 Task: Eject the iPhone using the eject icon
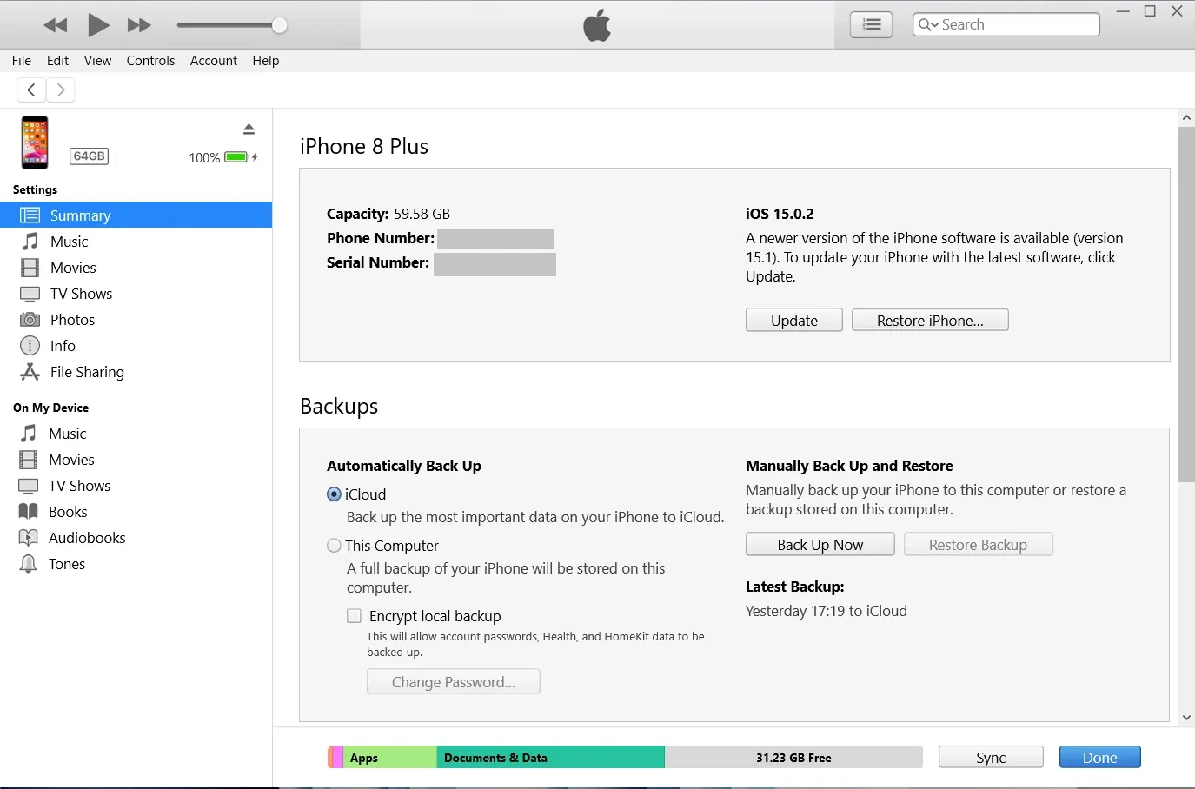coord(249,129)
